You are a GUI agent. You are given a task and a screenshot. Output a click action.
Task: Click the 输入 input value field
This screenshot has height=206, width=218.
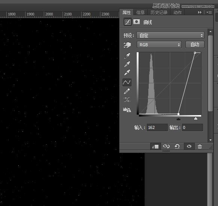click(157, 127)
